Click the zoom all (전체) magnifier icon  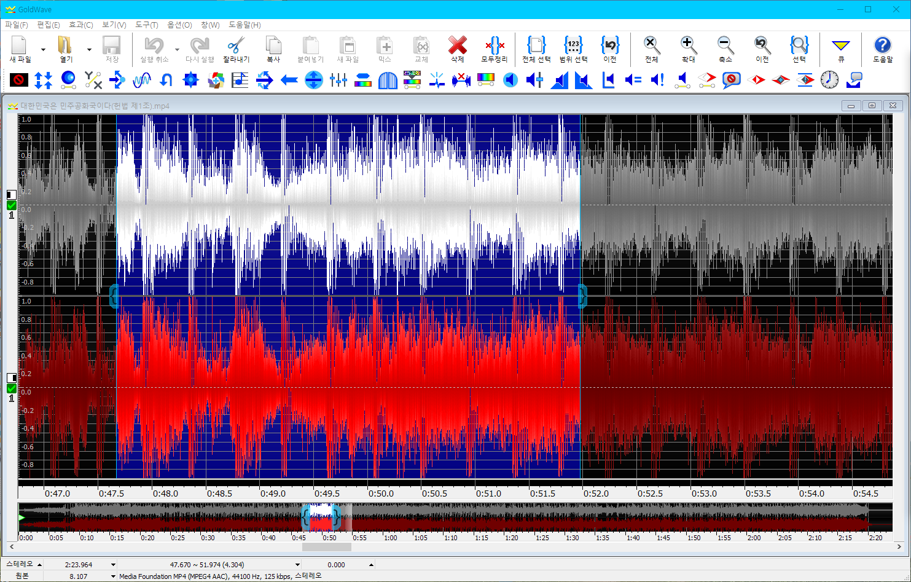point(652,45)
